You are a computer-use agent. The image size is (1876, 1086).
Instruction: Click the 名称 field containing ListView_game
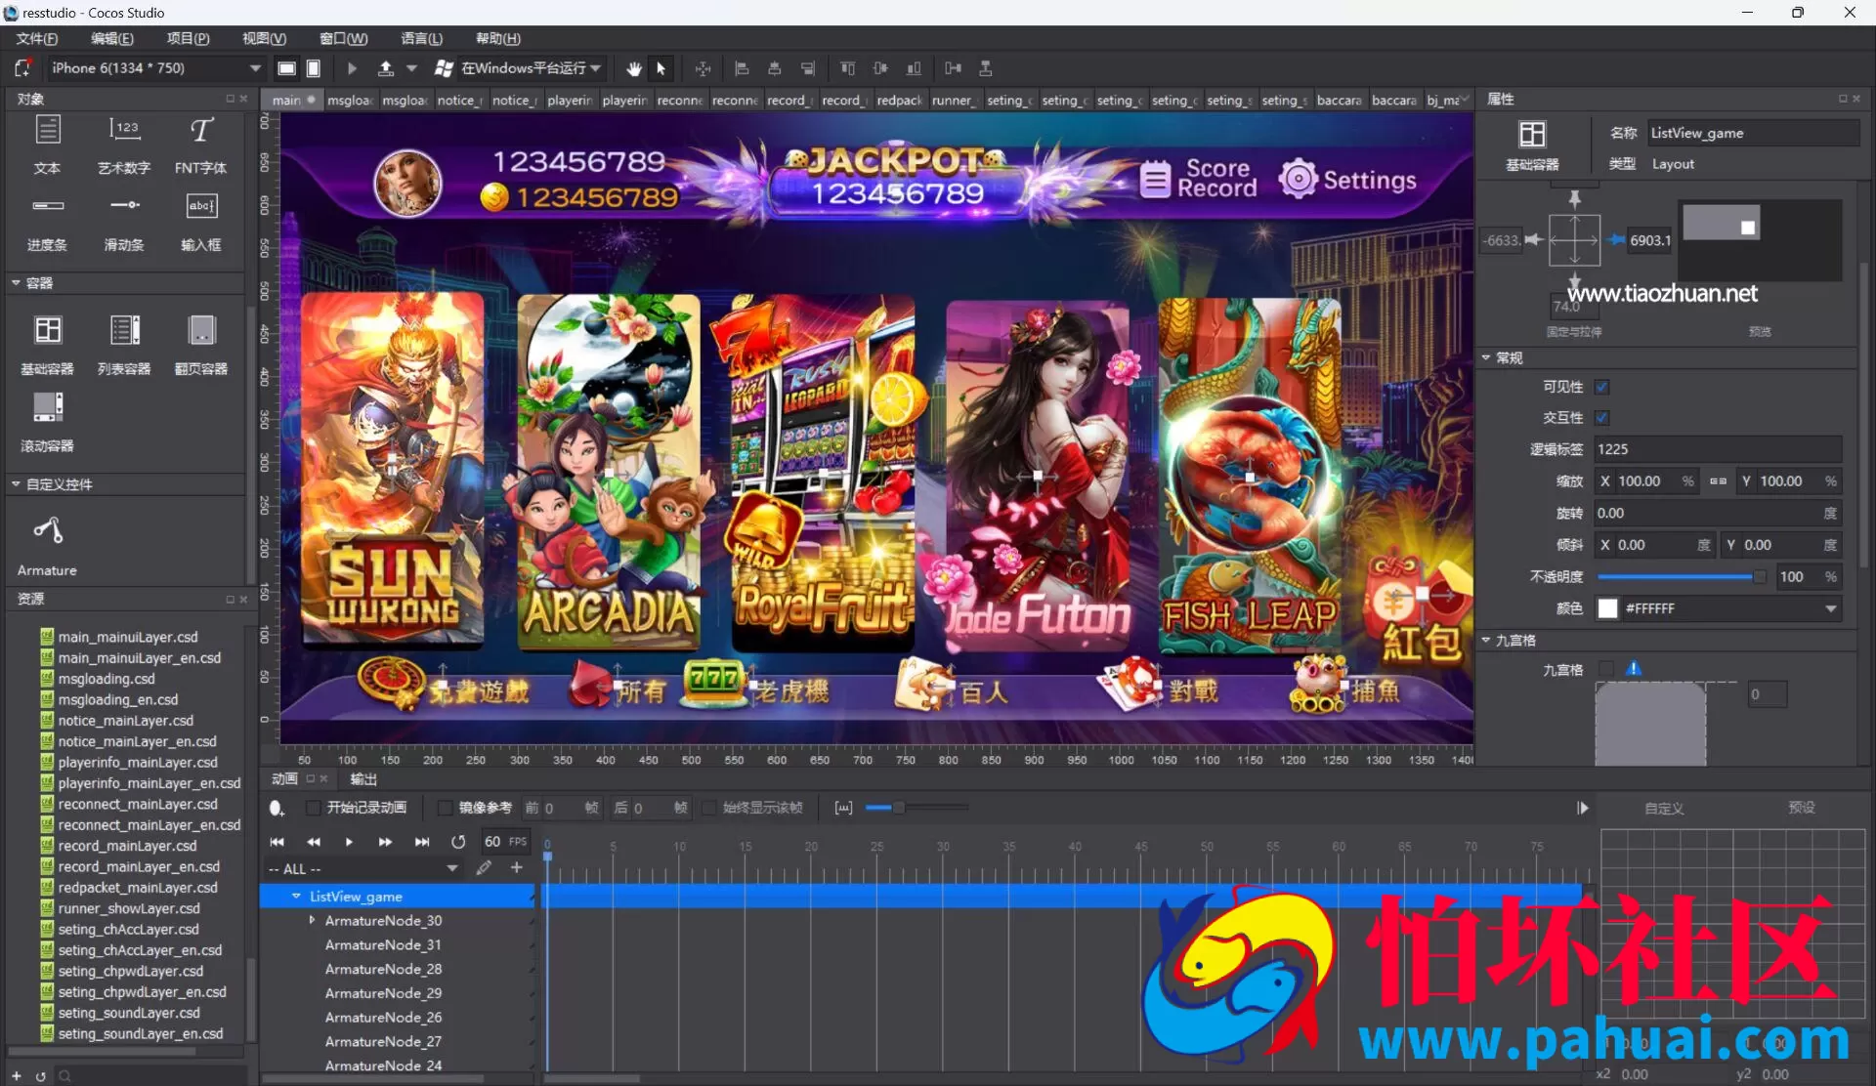tap(1752, 133)
